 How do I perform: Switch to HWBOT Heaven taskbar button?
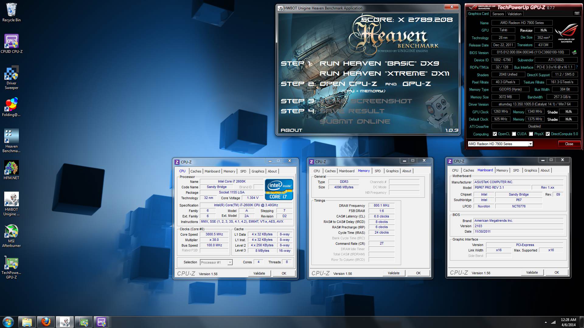[x=65, y=322]
